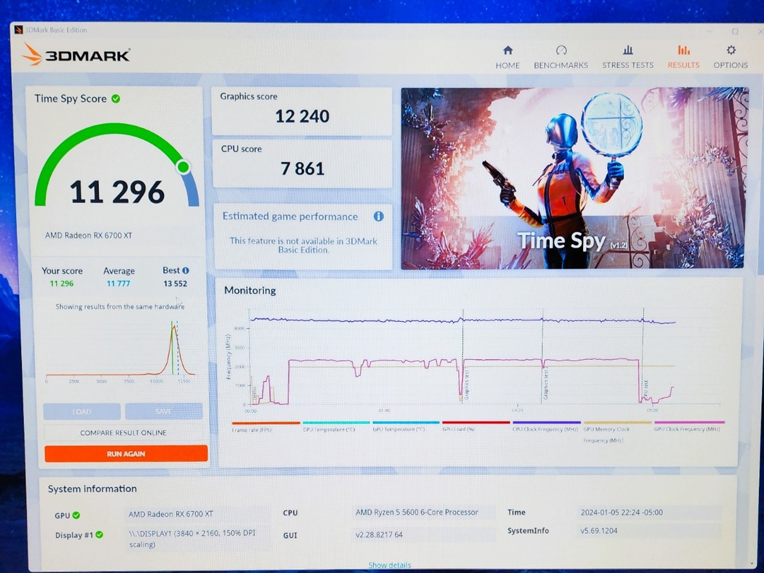Toggle Frame rate (FPS) legend series
The width and height of the screenshot is (764, 573).
(x=266, y=426)
